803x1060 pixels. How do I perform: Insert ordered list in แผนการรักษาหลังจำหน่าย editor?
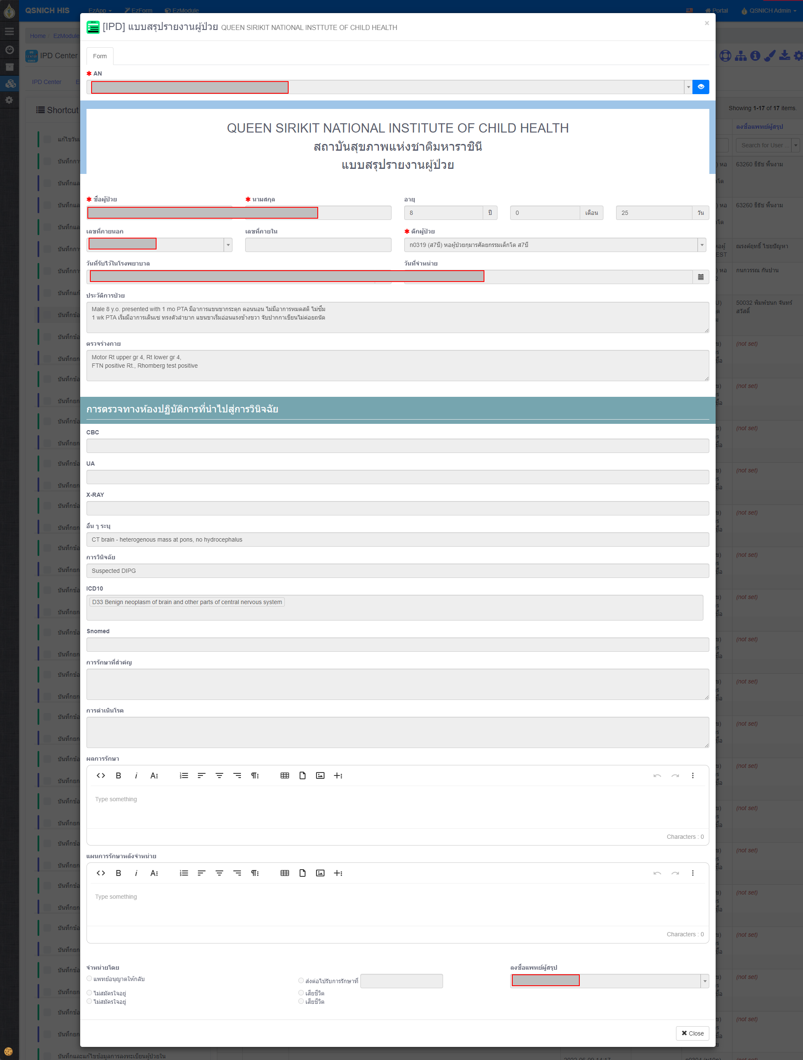(x=184, y=873)
